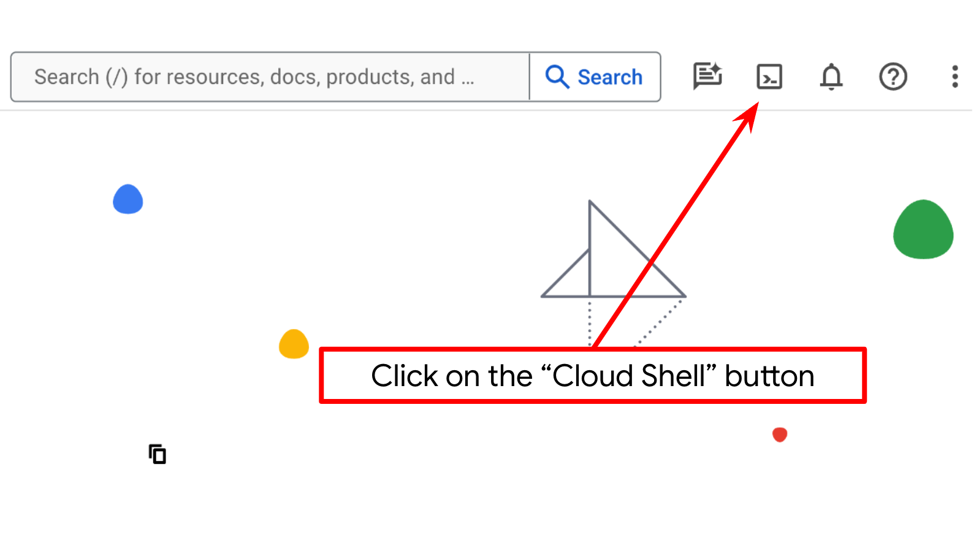Click the yellow decorative blob
Screen dimensions: 979x543
pos(294,344)
